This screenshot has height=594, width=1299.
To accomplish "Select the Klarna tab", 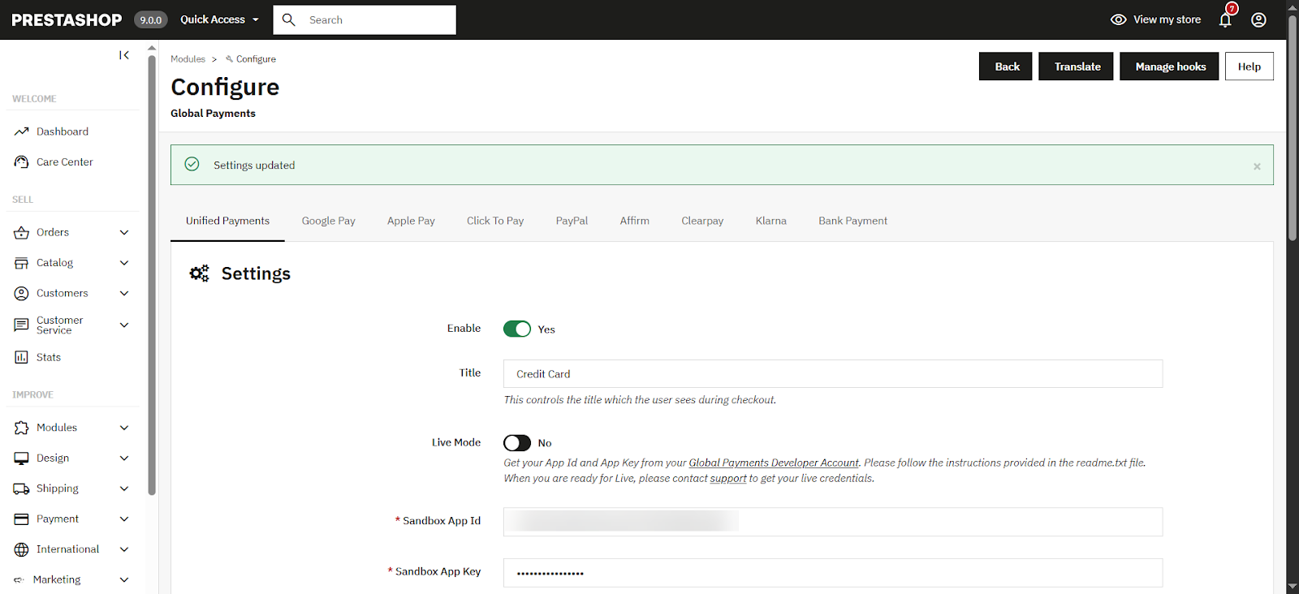I will (x=771, y=221).
